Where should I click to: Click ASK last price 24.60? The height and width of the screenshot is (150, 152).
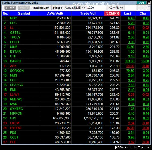[x=130, y=66]
